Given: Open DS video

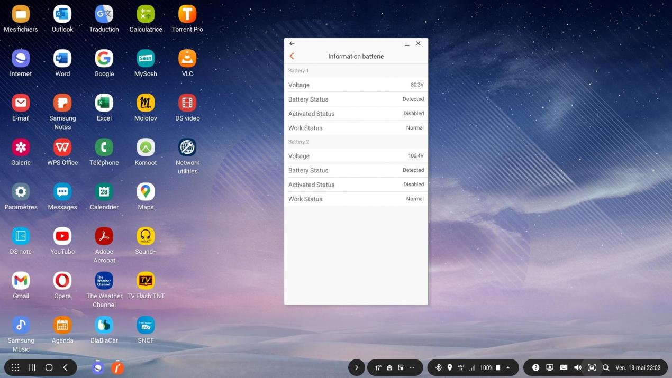Looking at the screenshot, I should [187, 103].
